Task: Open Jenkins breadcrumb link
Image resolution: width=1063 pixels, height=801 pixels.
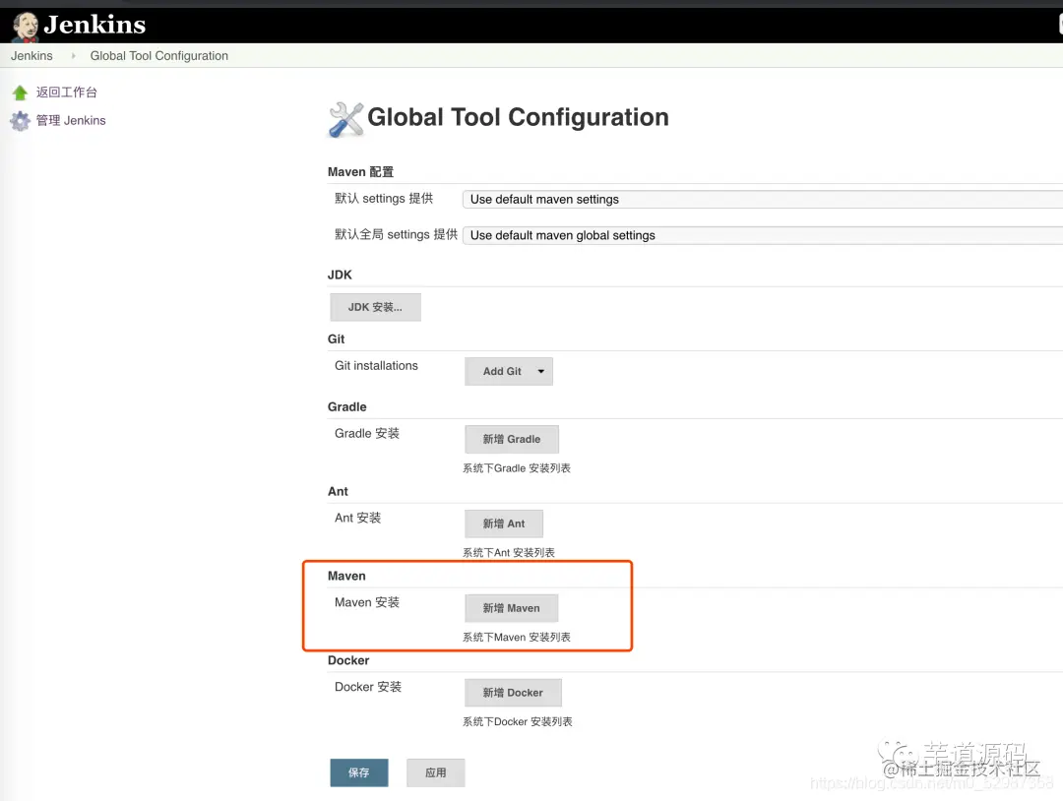Action: tap(31, 55)
